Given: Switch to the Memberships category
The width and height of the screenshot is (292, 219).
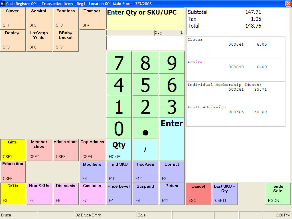Looking at the screenshot, I should (39, 150).
